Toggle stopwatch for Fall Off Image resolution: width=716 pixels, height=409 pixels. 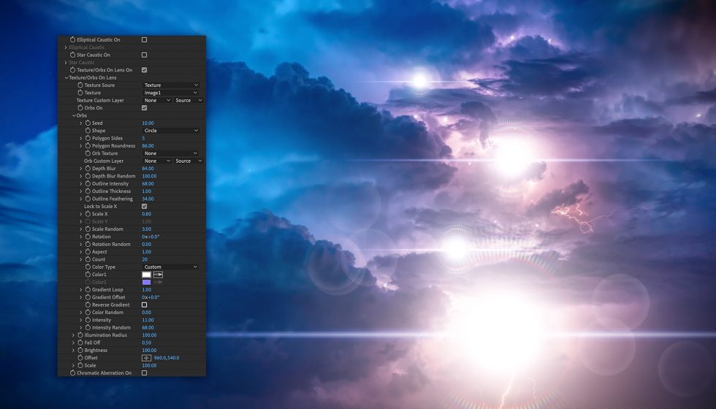pos(80,343)
